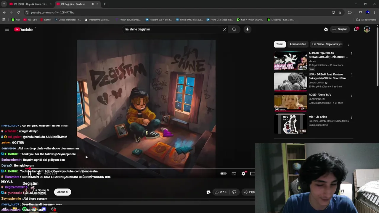Open YouTube notifications bell
This screenshot has height=213, width=379.
coord(356,29)
